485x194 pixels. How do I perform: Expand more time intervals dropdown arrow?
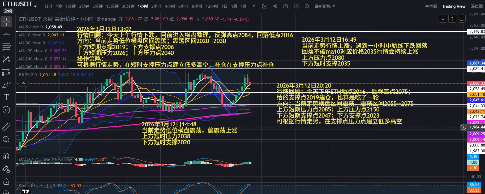pos(254,6)
